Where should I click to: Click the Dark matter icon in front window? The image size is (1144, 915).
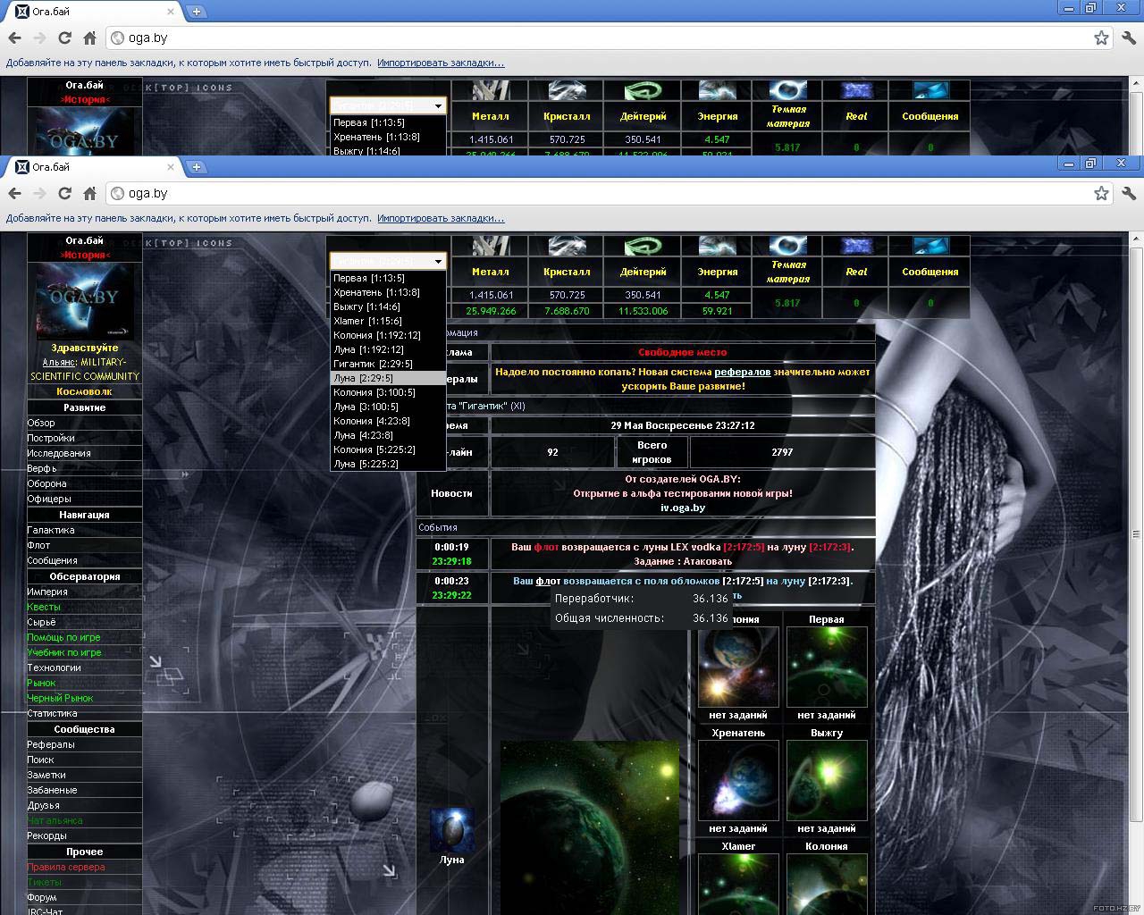788,245
